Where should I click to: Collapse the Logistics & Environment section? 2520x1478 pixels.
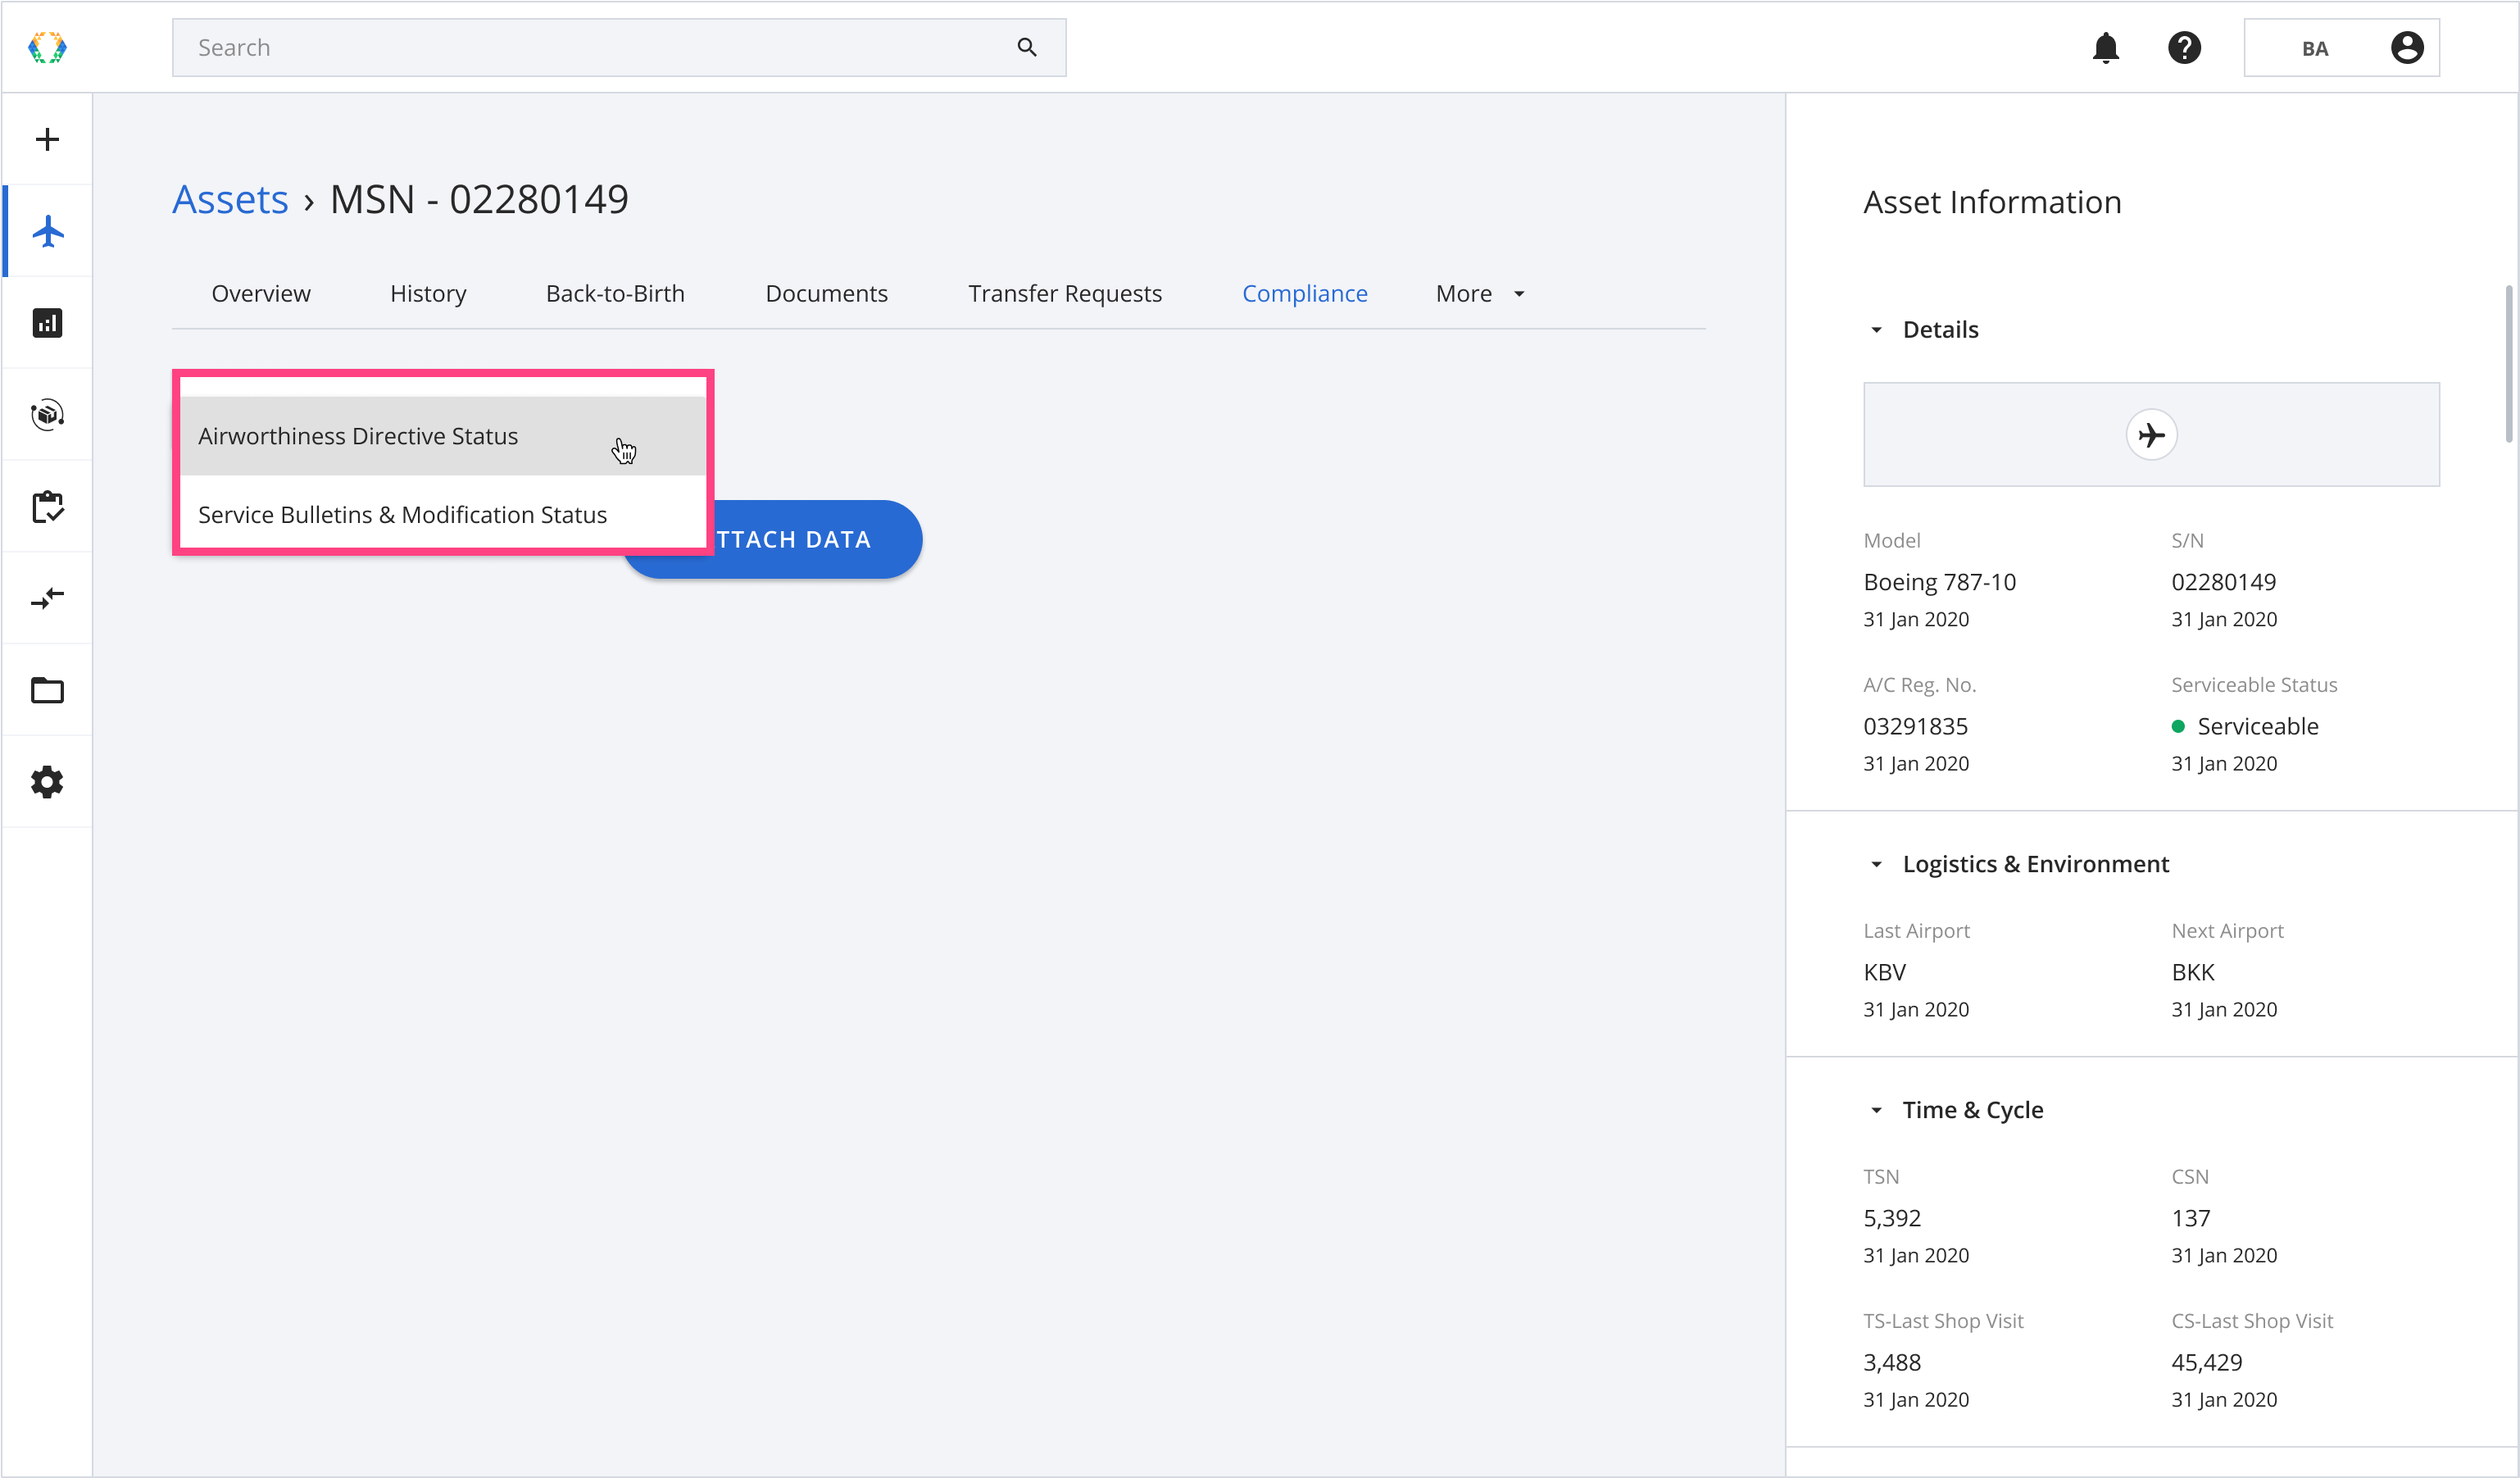coord(1875,863)
